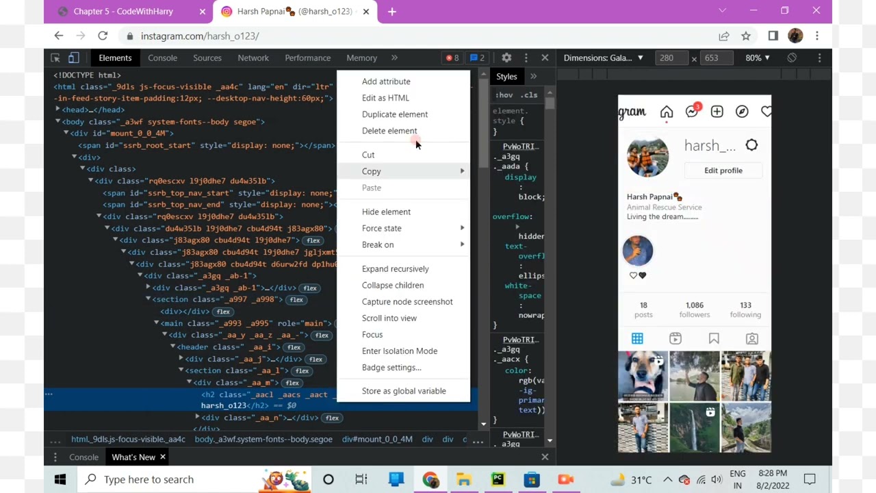Open Chrome profile avatar
The height and width of the screenshot is (493, 876).
pyautogui.click(x=795, y=36)
